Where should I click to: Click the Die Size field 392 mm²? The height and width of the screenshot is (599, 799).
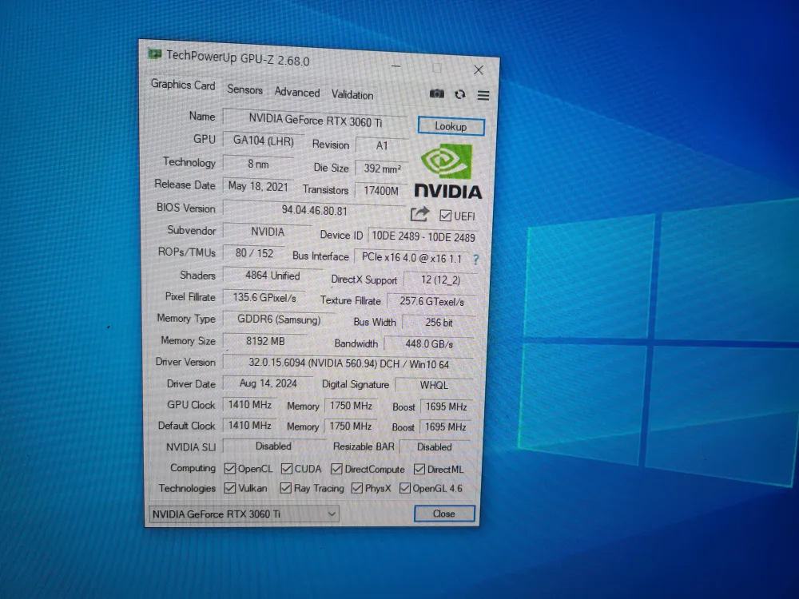pos(382,168)
